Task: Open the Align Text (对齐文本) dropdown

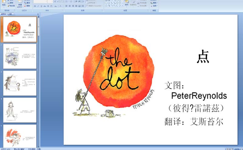Action: [x=91, y=3]
